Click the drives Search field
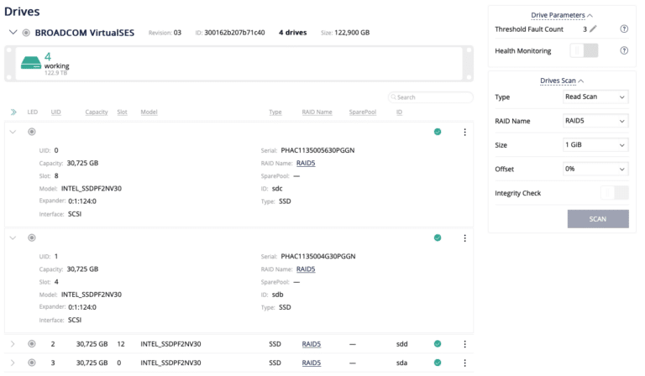The height and width of the screenshot is (376, 645). (x=430, y=97)
